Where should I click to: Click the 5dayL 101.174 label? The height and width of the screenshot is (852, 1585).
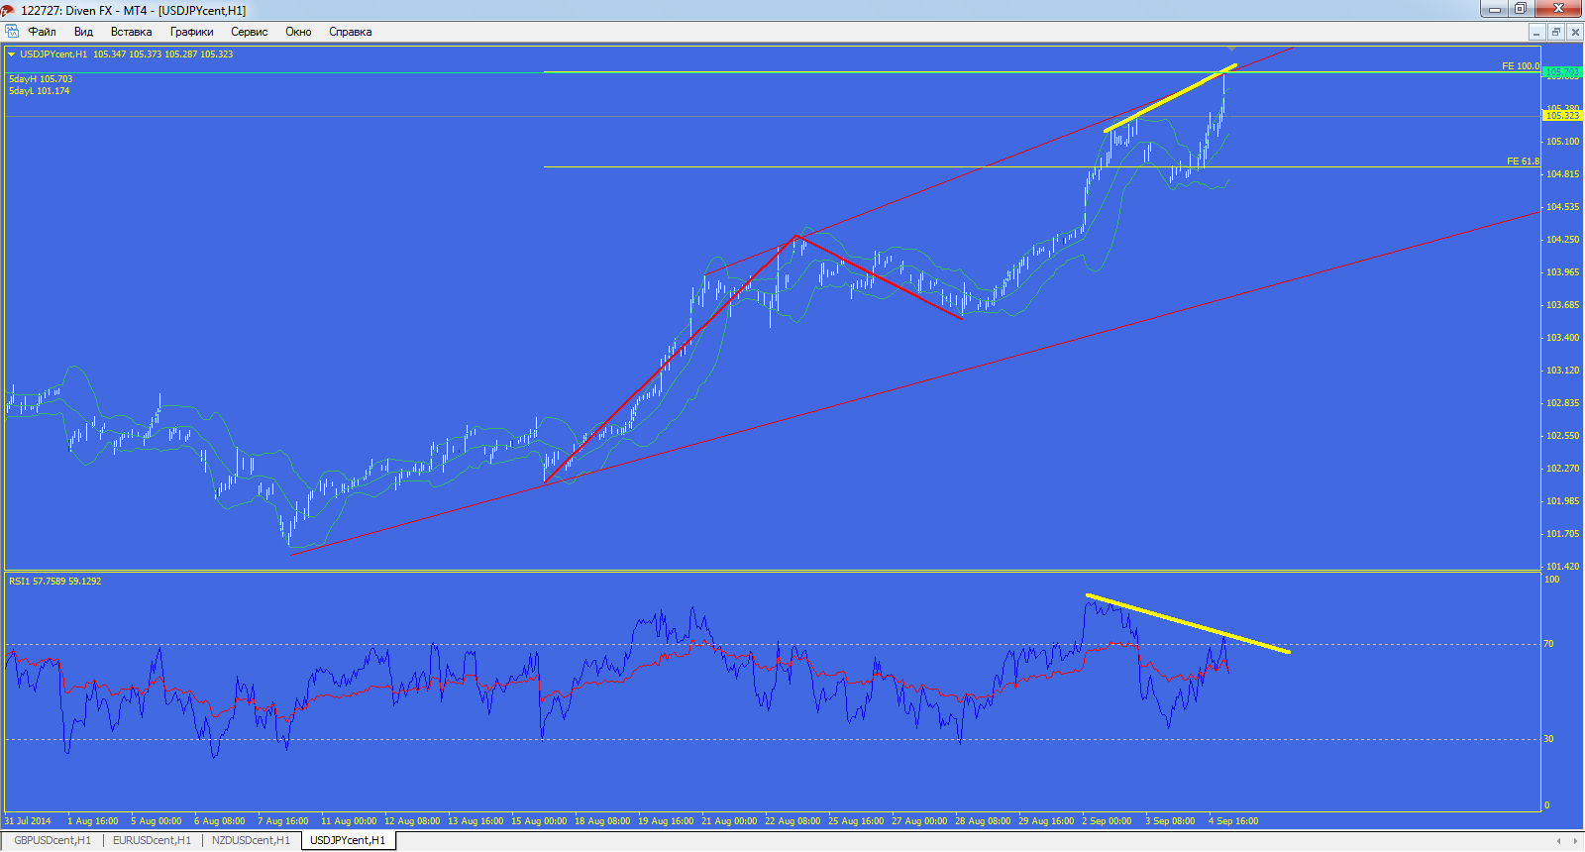(x=40, y=91)
